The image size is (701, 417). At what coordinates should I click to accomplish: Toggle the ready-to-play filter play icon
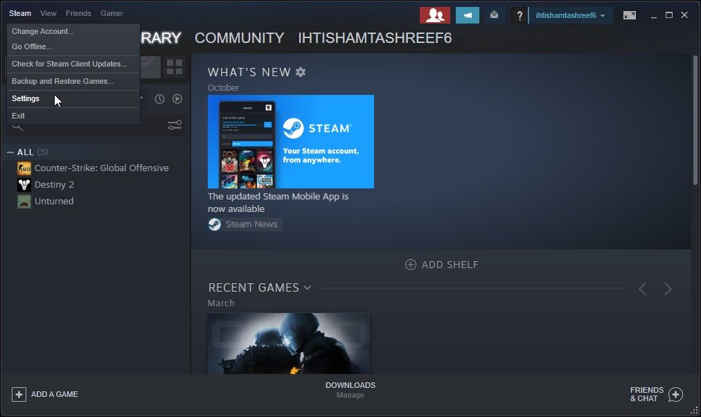click(x=177, y=99)
